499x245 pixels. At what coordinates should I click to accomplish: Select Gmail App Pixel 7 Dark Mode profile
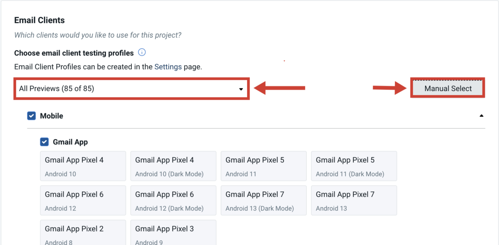[x=263, y=200]
